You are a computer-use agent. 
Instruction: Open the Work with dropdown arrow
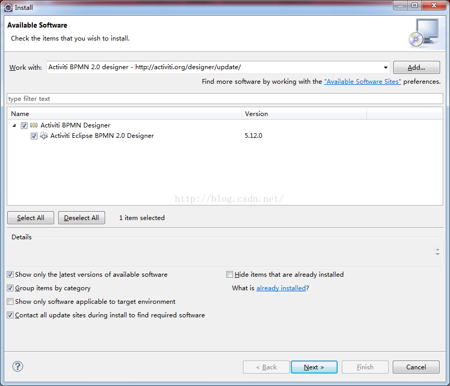pyautogui.click(x=385, y=68)
